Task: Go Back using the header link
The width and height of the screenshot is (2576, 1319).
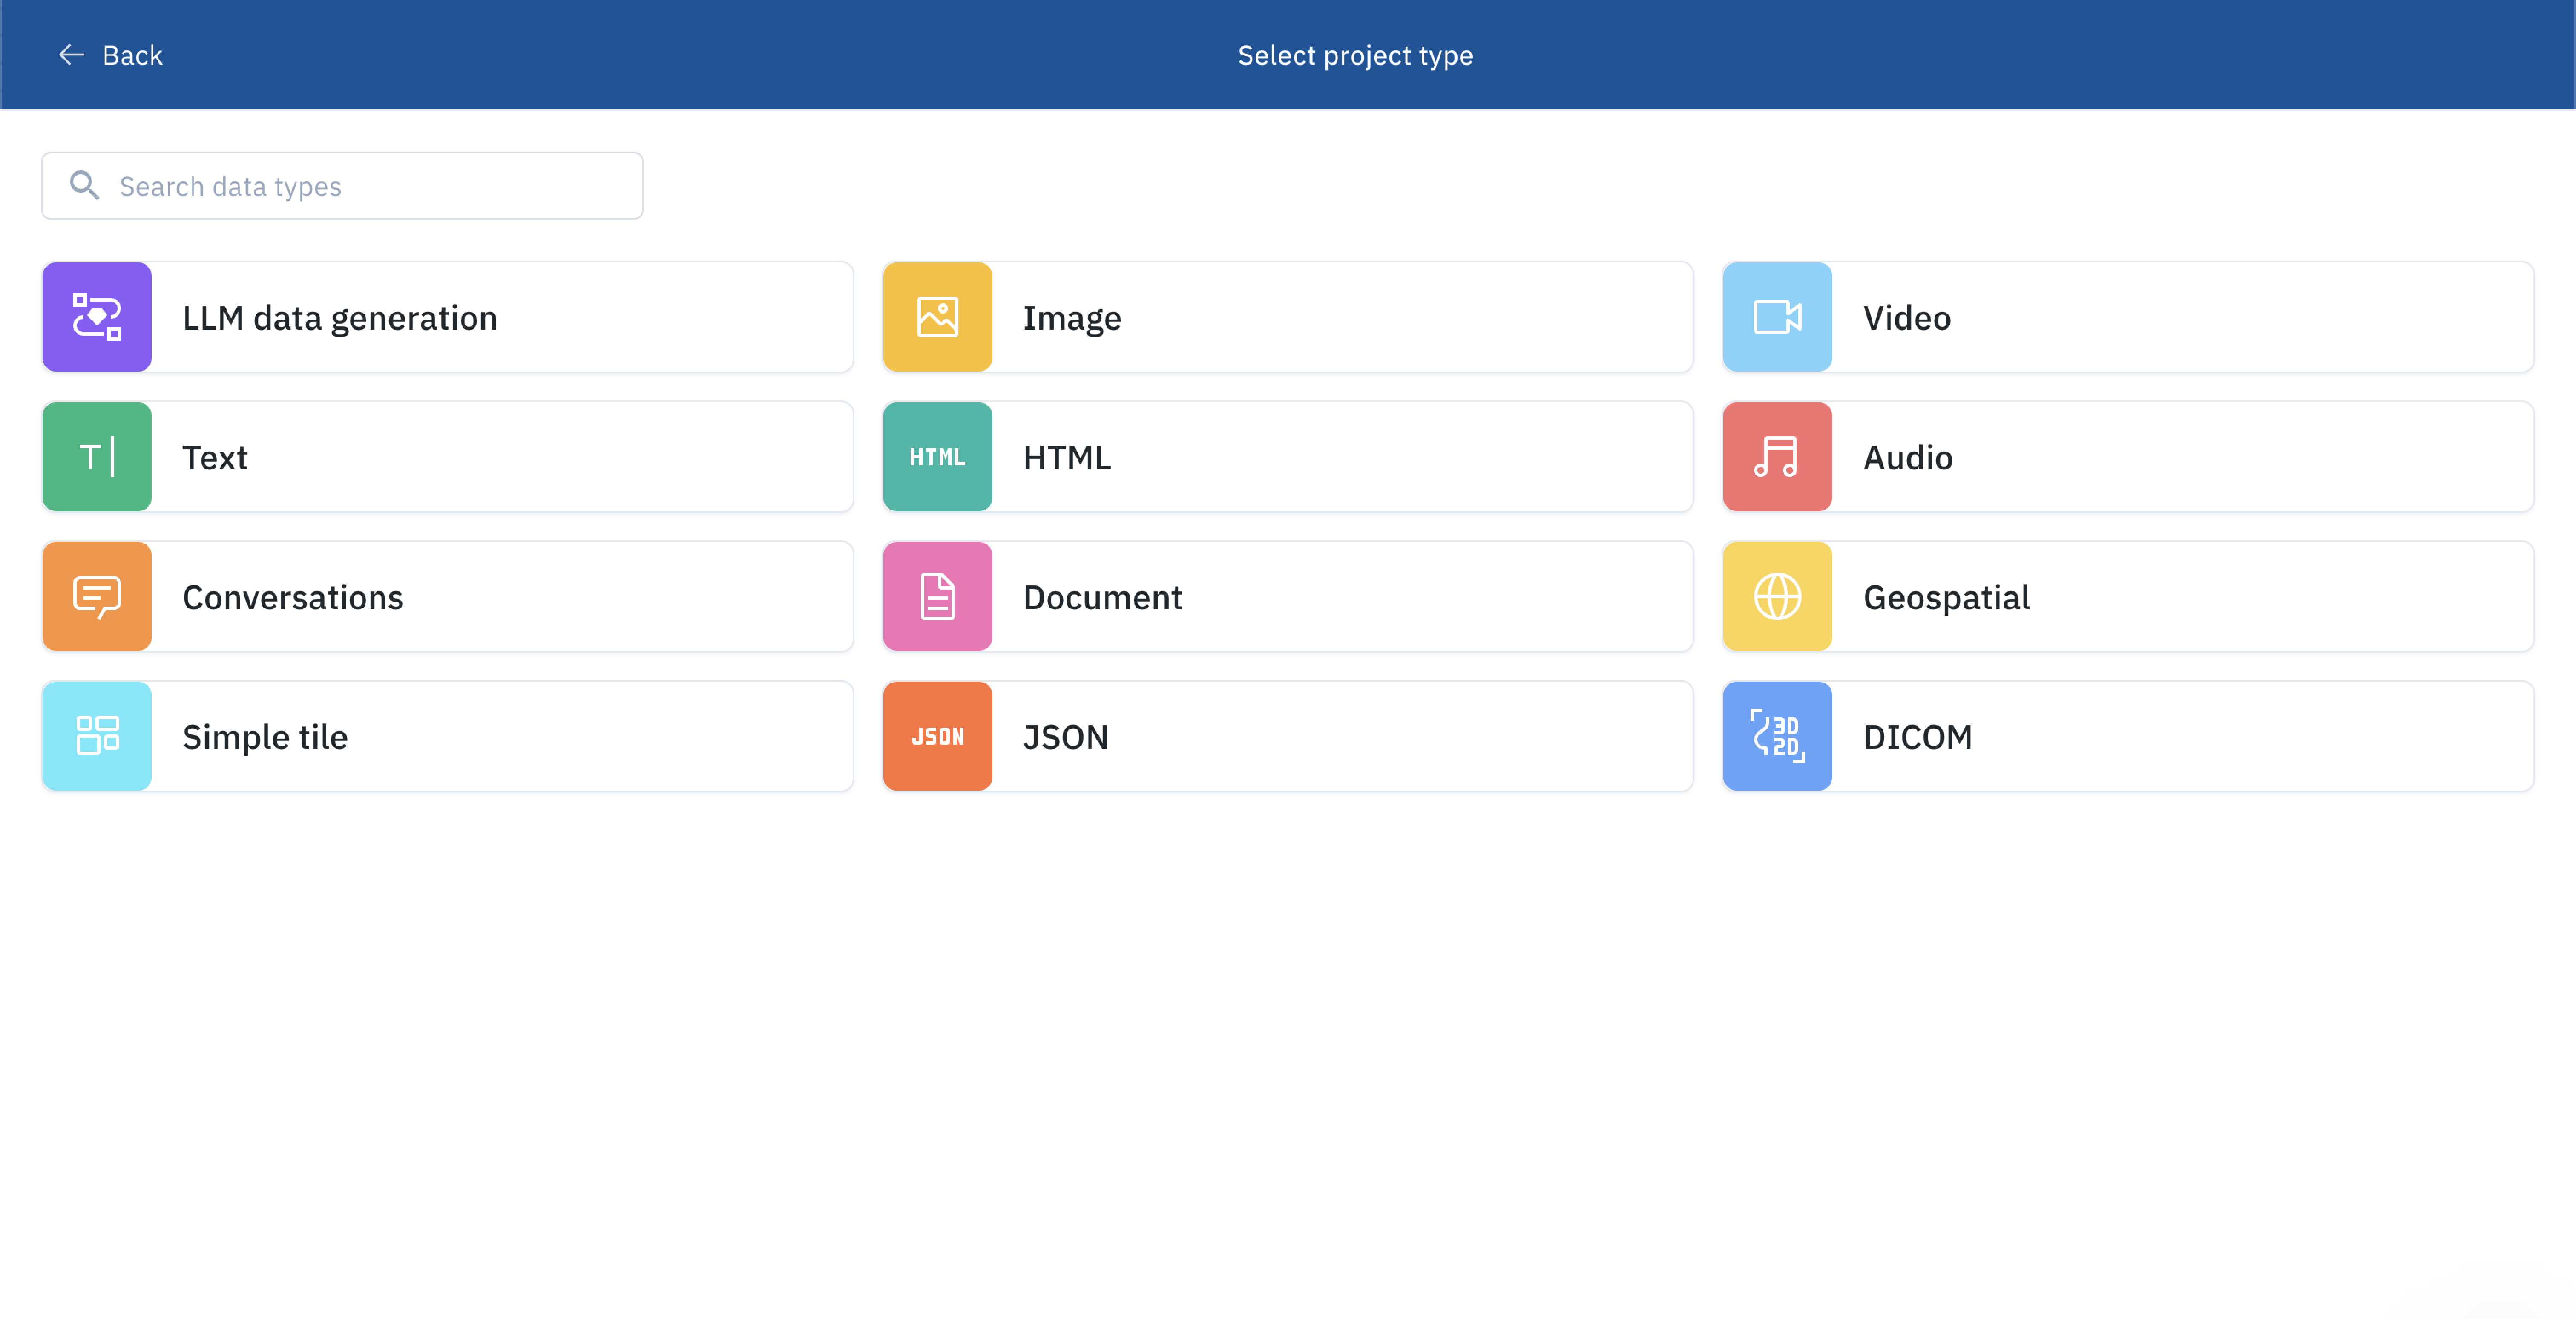Action: [x=132, y=55]
